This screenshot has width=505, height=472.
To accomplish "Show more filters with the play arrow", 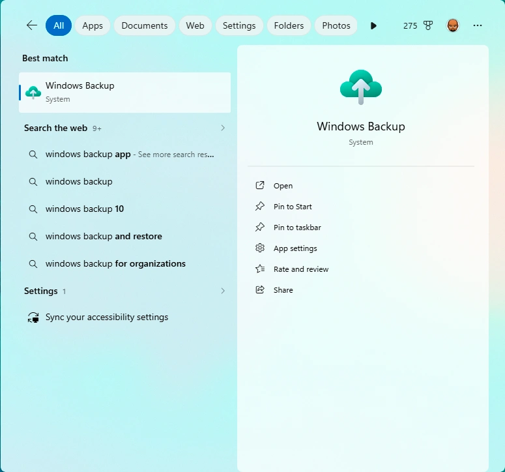I will click(373, 26).
